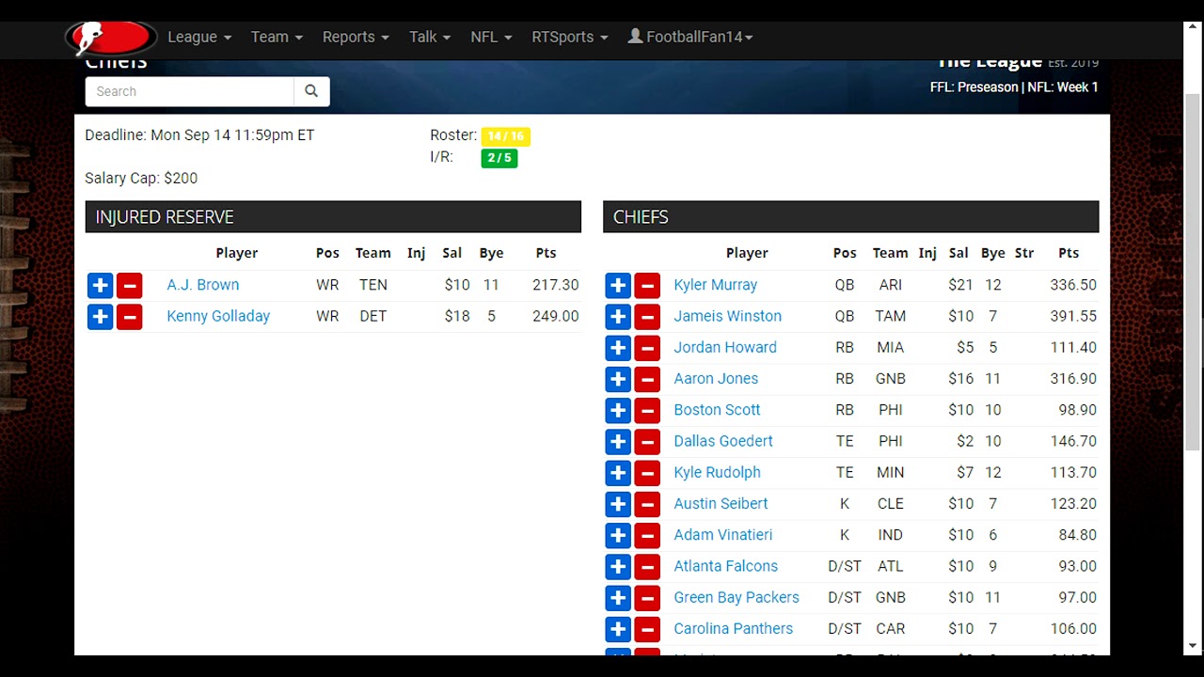
Task: Click red minus for Kyler Murray
Action: coord(647,286)
